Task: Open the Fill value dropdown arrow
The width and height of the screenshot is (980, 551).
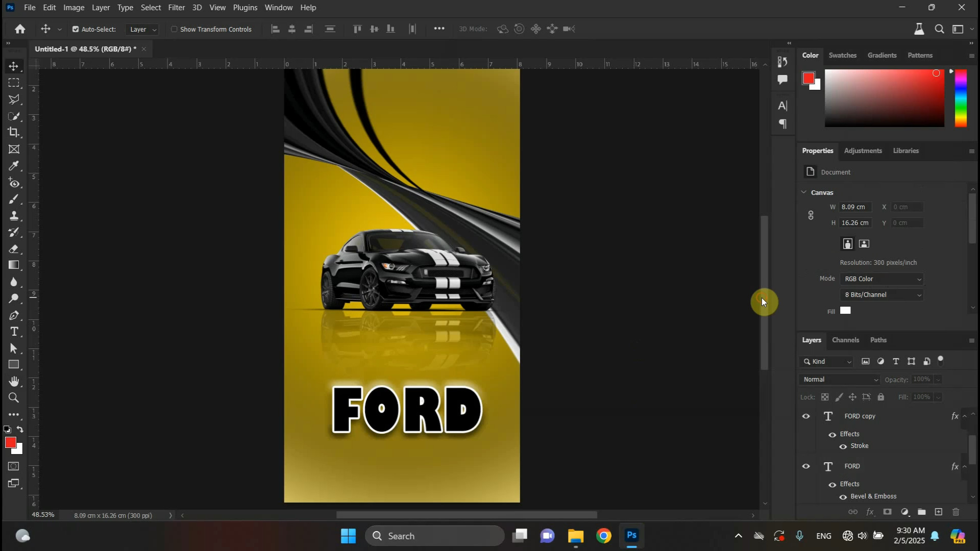Action: tap(938, 397)
